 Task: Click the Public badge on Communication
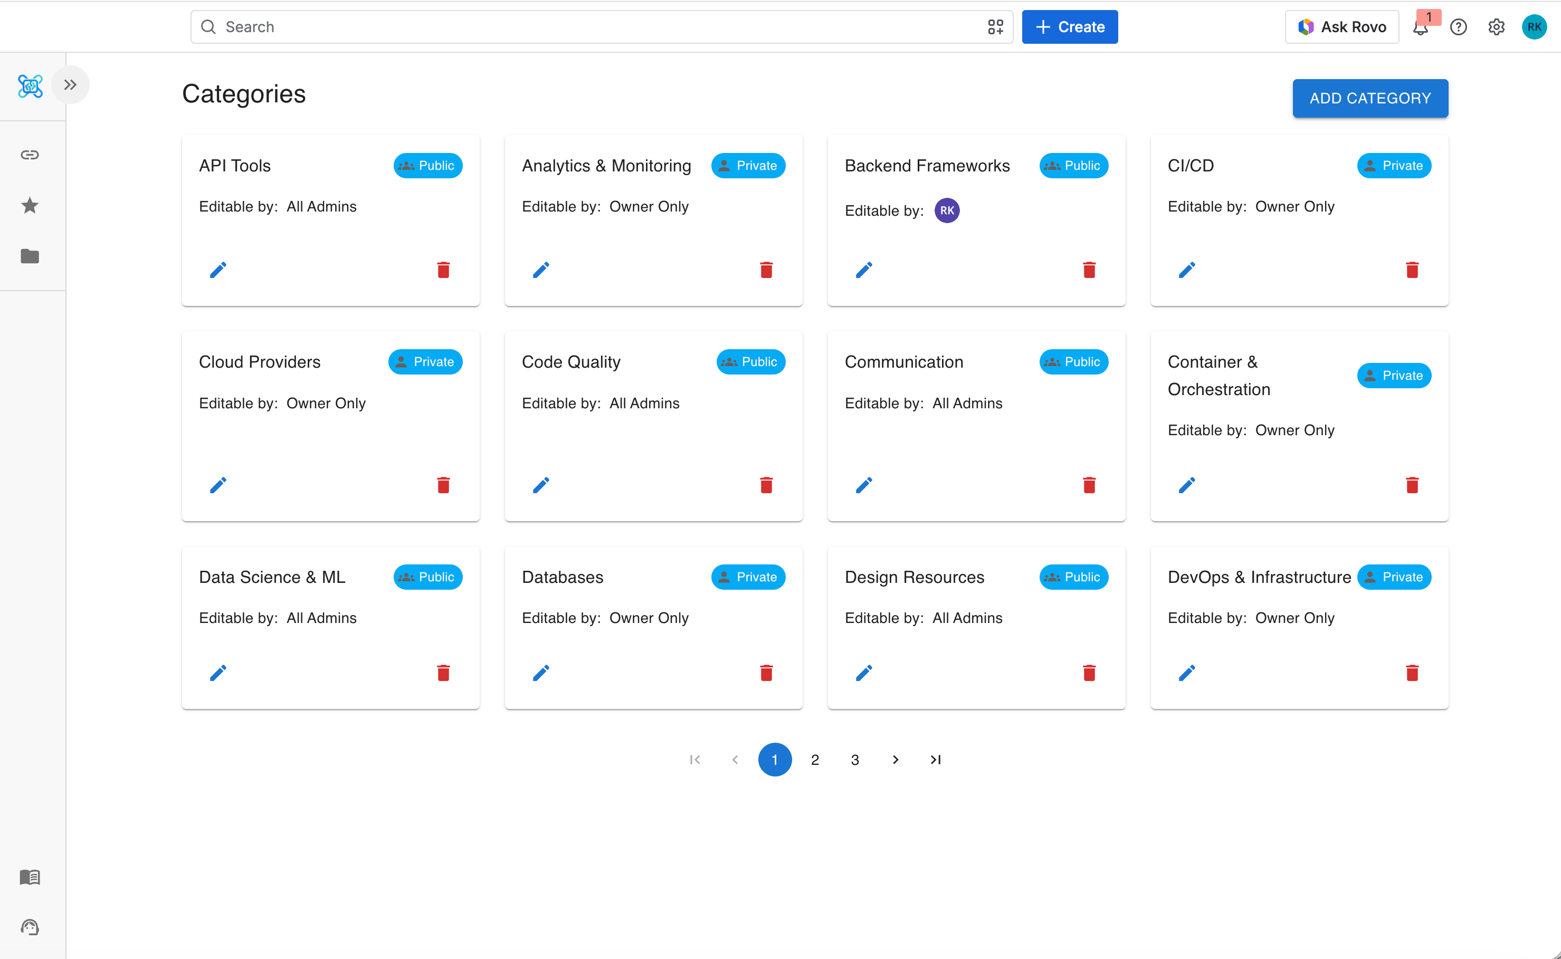tap(1074, 362)
